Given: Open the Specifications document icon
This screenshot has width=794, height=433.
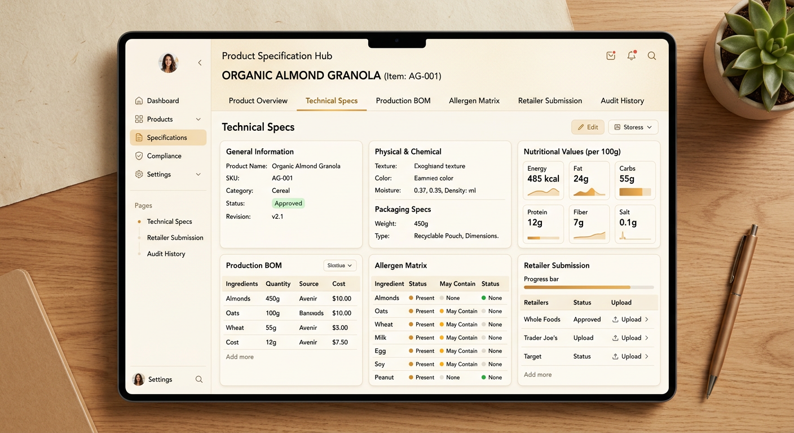Looking at the screenshot, I should coord(139,137).
